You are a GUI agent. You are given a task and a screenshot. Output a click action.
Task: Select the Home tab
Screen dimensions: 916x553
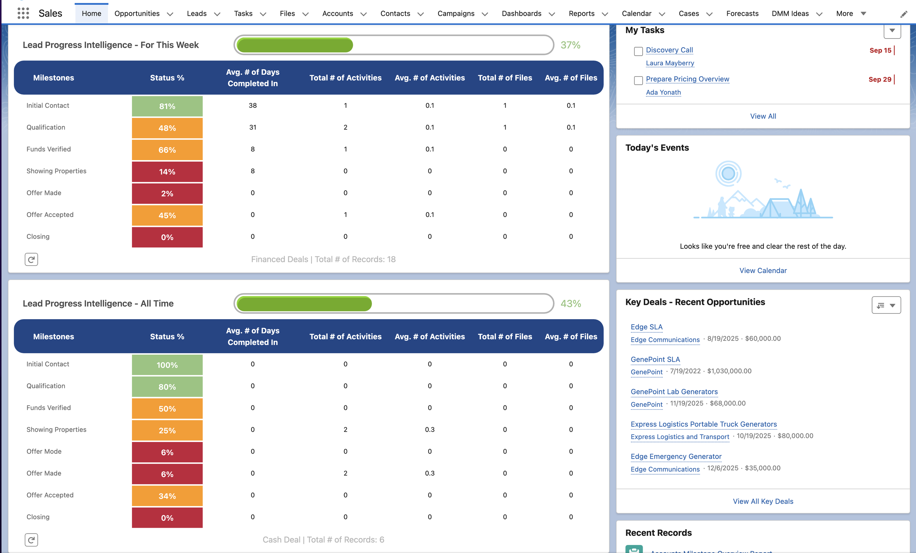92,14
